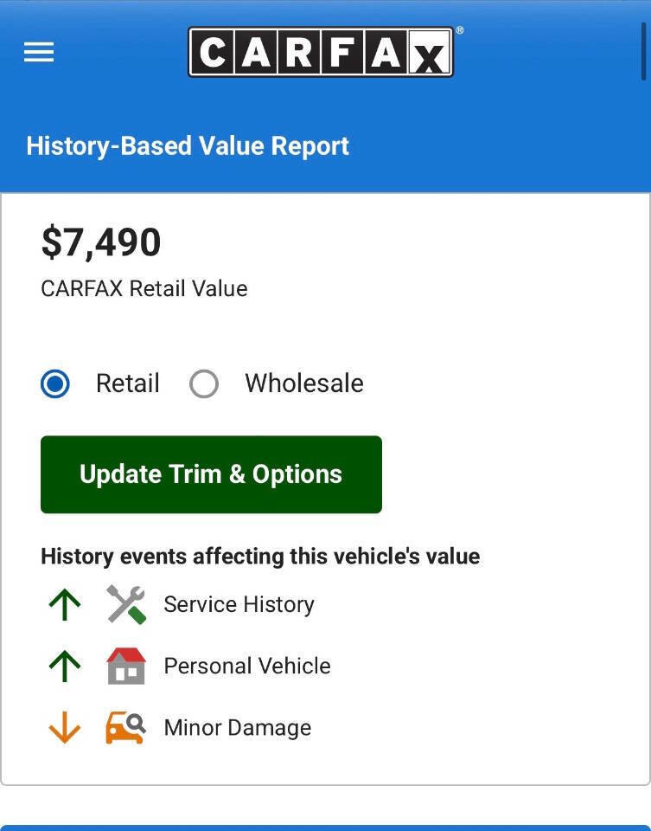Click the Personal Vehicle house icon
This screenshot has height=831, width=651.
click(x=127, y=666)
